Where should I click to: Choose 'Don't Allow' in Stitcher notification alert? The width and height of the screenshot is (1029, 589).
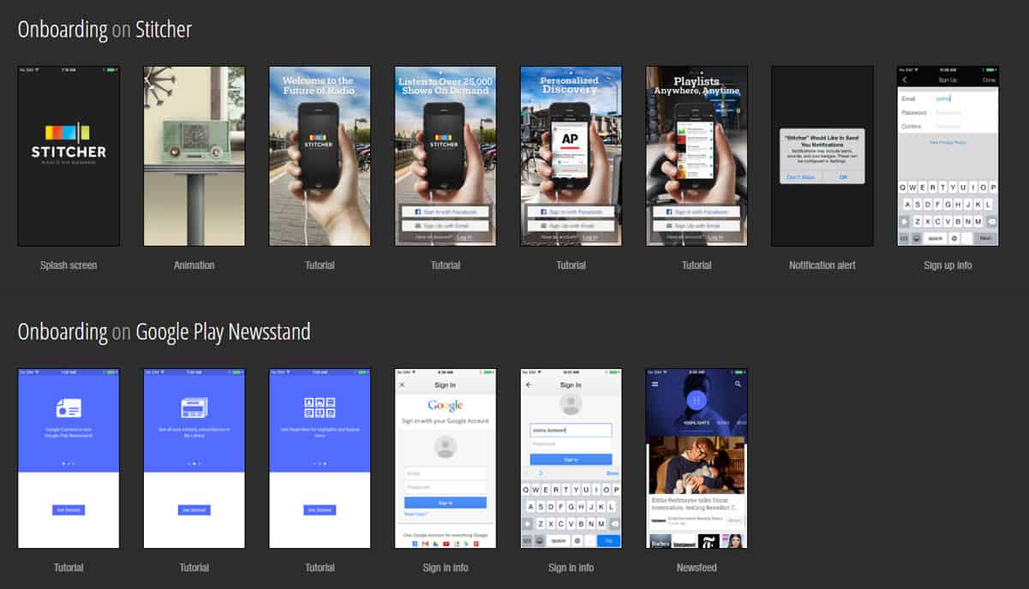point(800,177)
